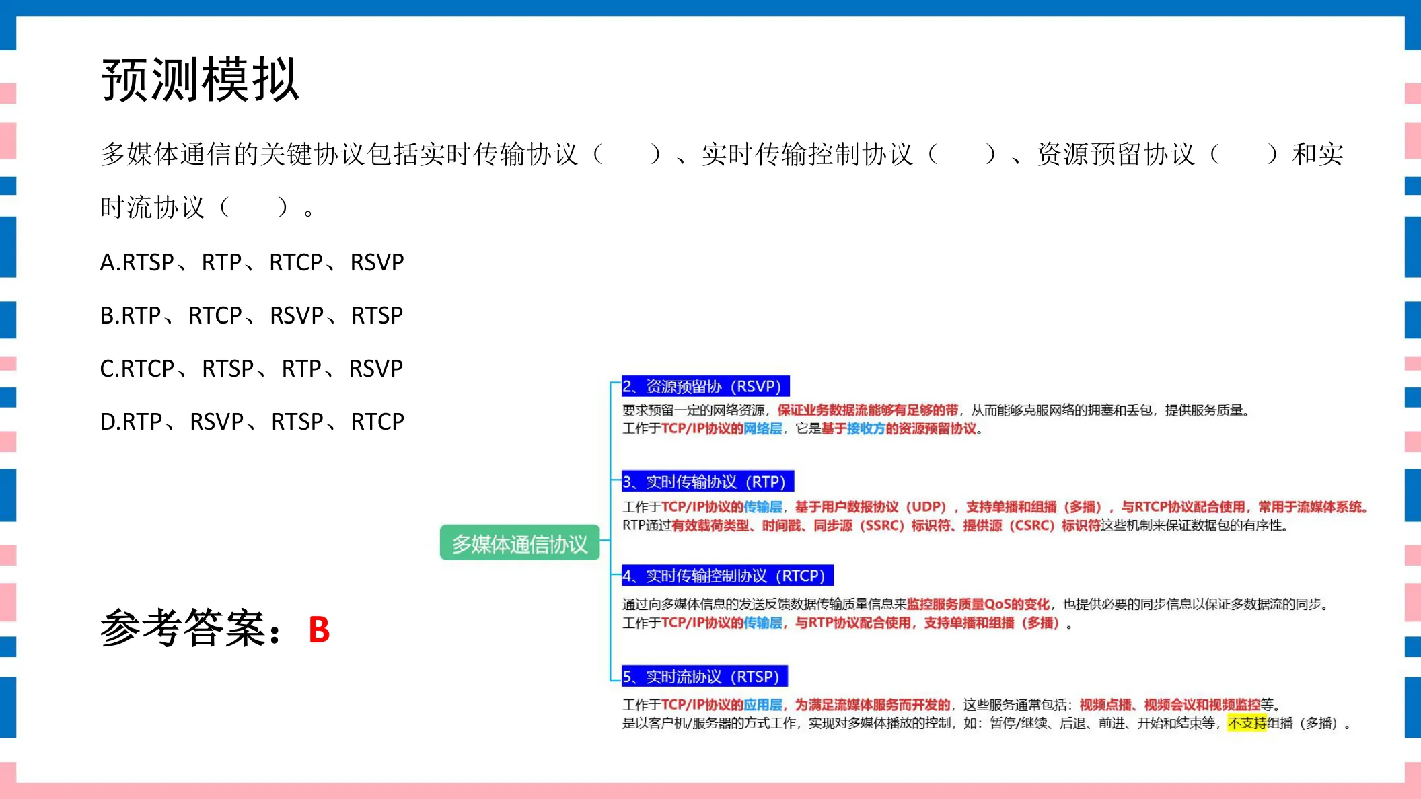Click the line starting RTP通过有效载荷类型
1421x799 pixels.
point(955,525)
